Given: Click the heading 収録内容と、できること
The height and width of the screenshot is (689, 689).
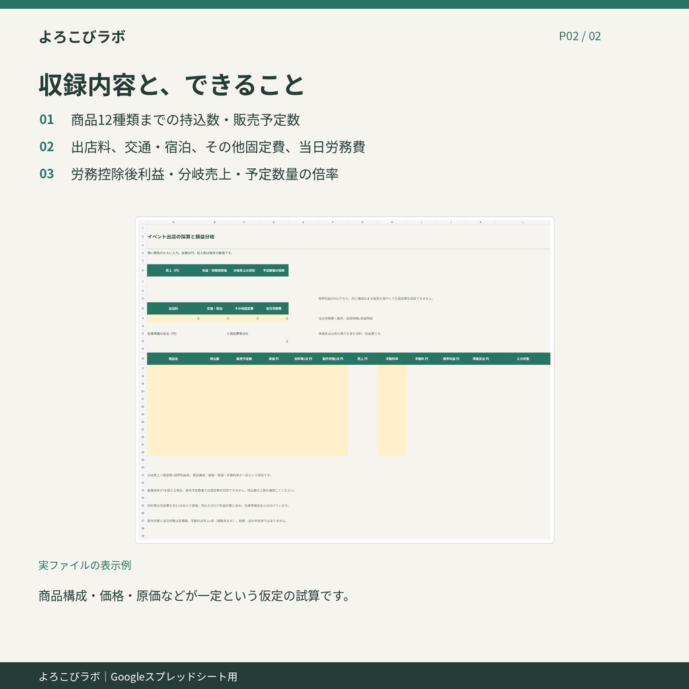Looking at the screenshot, I should (172, 85).
